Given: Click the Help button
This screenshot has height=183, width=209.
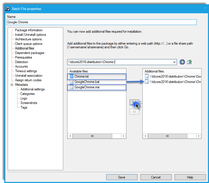Looking at the screenshot, I should pos(190,177).
